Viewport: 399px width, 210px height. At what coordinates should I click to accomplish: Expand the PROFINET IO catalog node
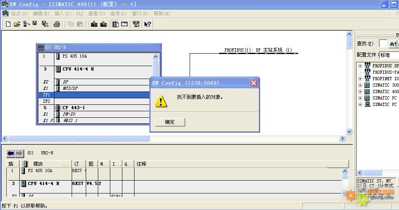click(x=360, y=79)
